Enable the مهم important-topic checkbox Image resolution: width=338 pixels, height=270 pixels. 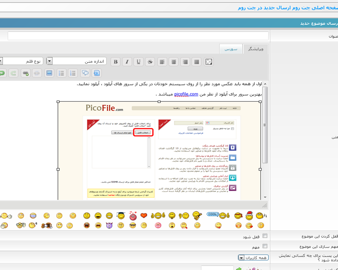[265, 246]
